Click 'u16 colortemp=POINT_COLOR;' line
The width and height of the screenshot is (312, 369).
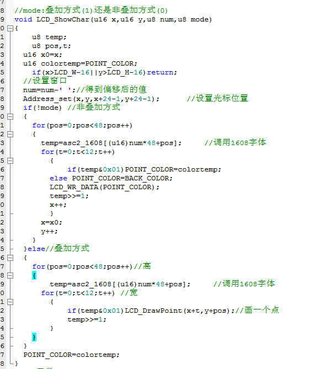[x=80, y=63]
